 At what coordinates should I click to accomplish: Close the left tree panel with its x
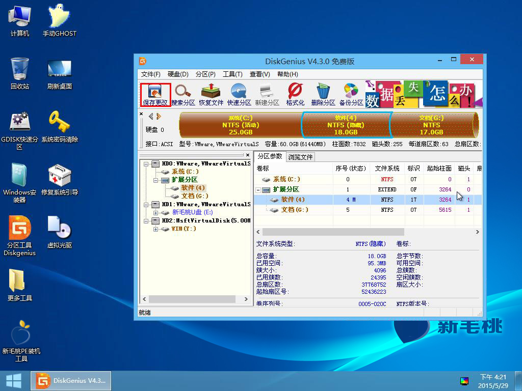point(248,155)
